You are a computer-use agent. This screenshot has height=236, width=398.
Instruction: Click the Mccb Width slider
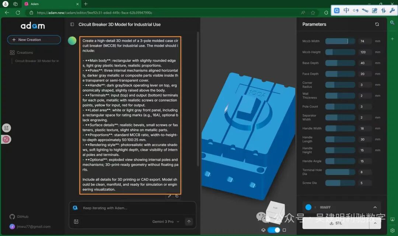tap(340, 41)
